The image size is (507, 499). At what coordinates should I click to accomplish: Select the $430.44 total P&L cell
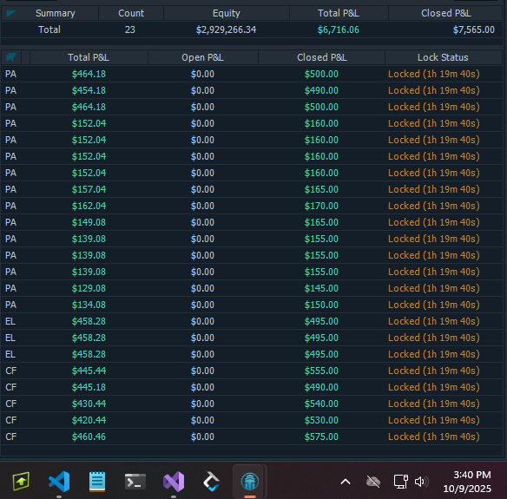point(89,404)
